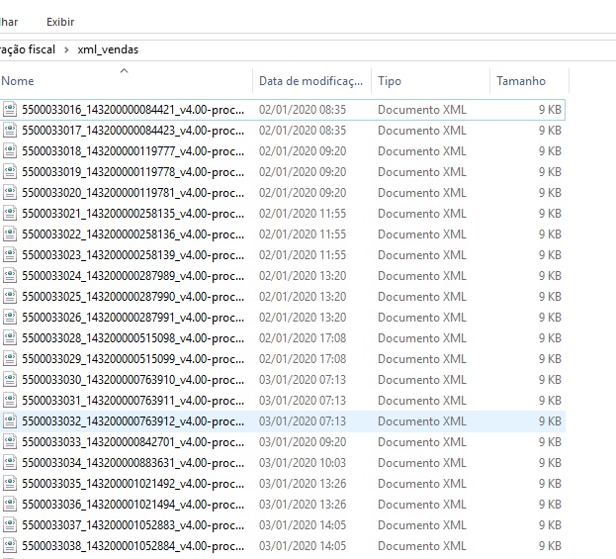Open the chevron before xml_vendas in breadcrumb
The image size is (616, 559).
click(66, 50)
